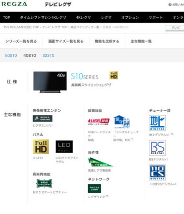Click the BS DIGITAL tuner icon
The width and height of the screenshot is (184, 214).
[157, 148]
